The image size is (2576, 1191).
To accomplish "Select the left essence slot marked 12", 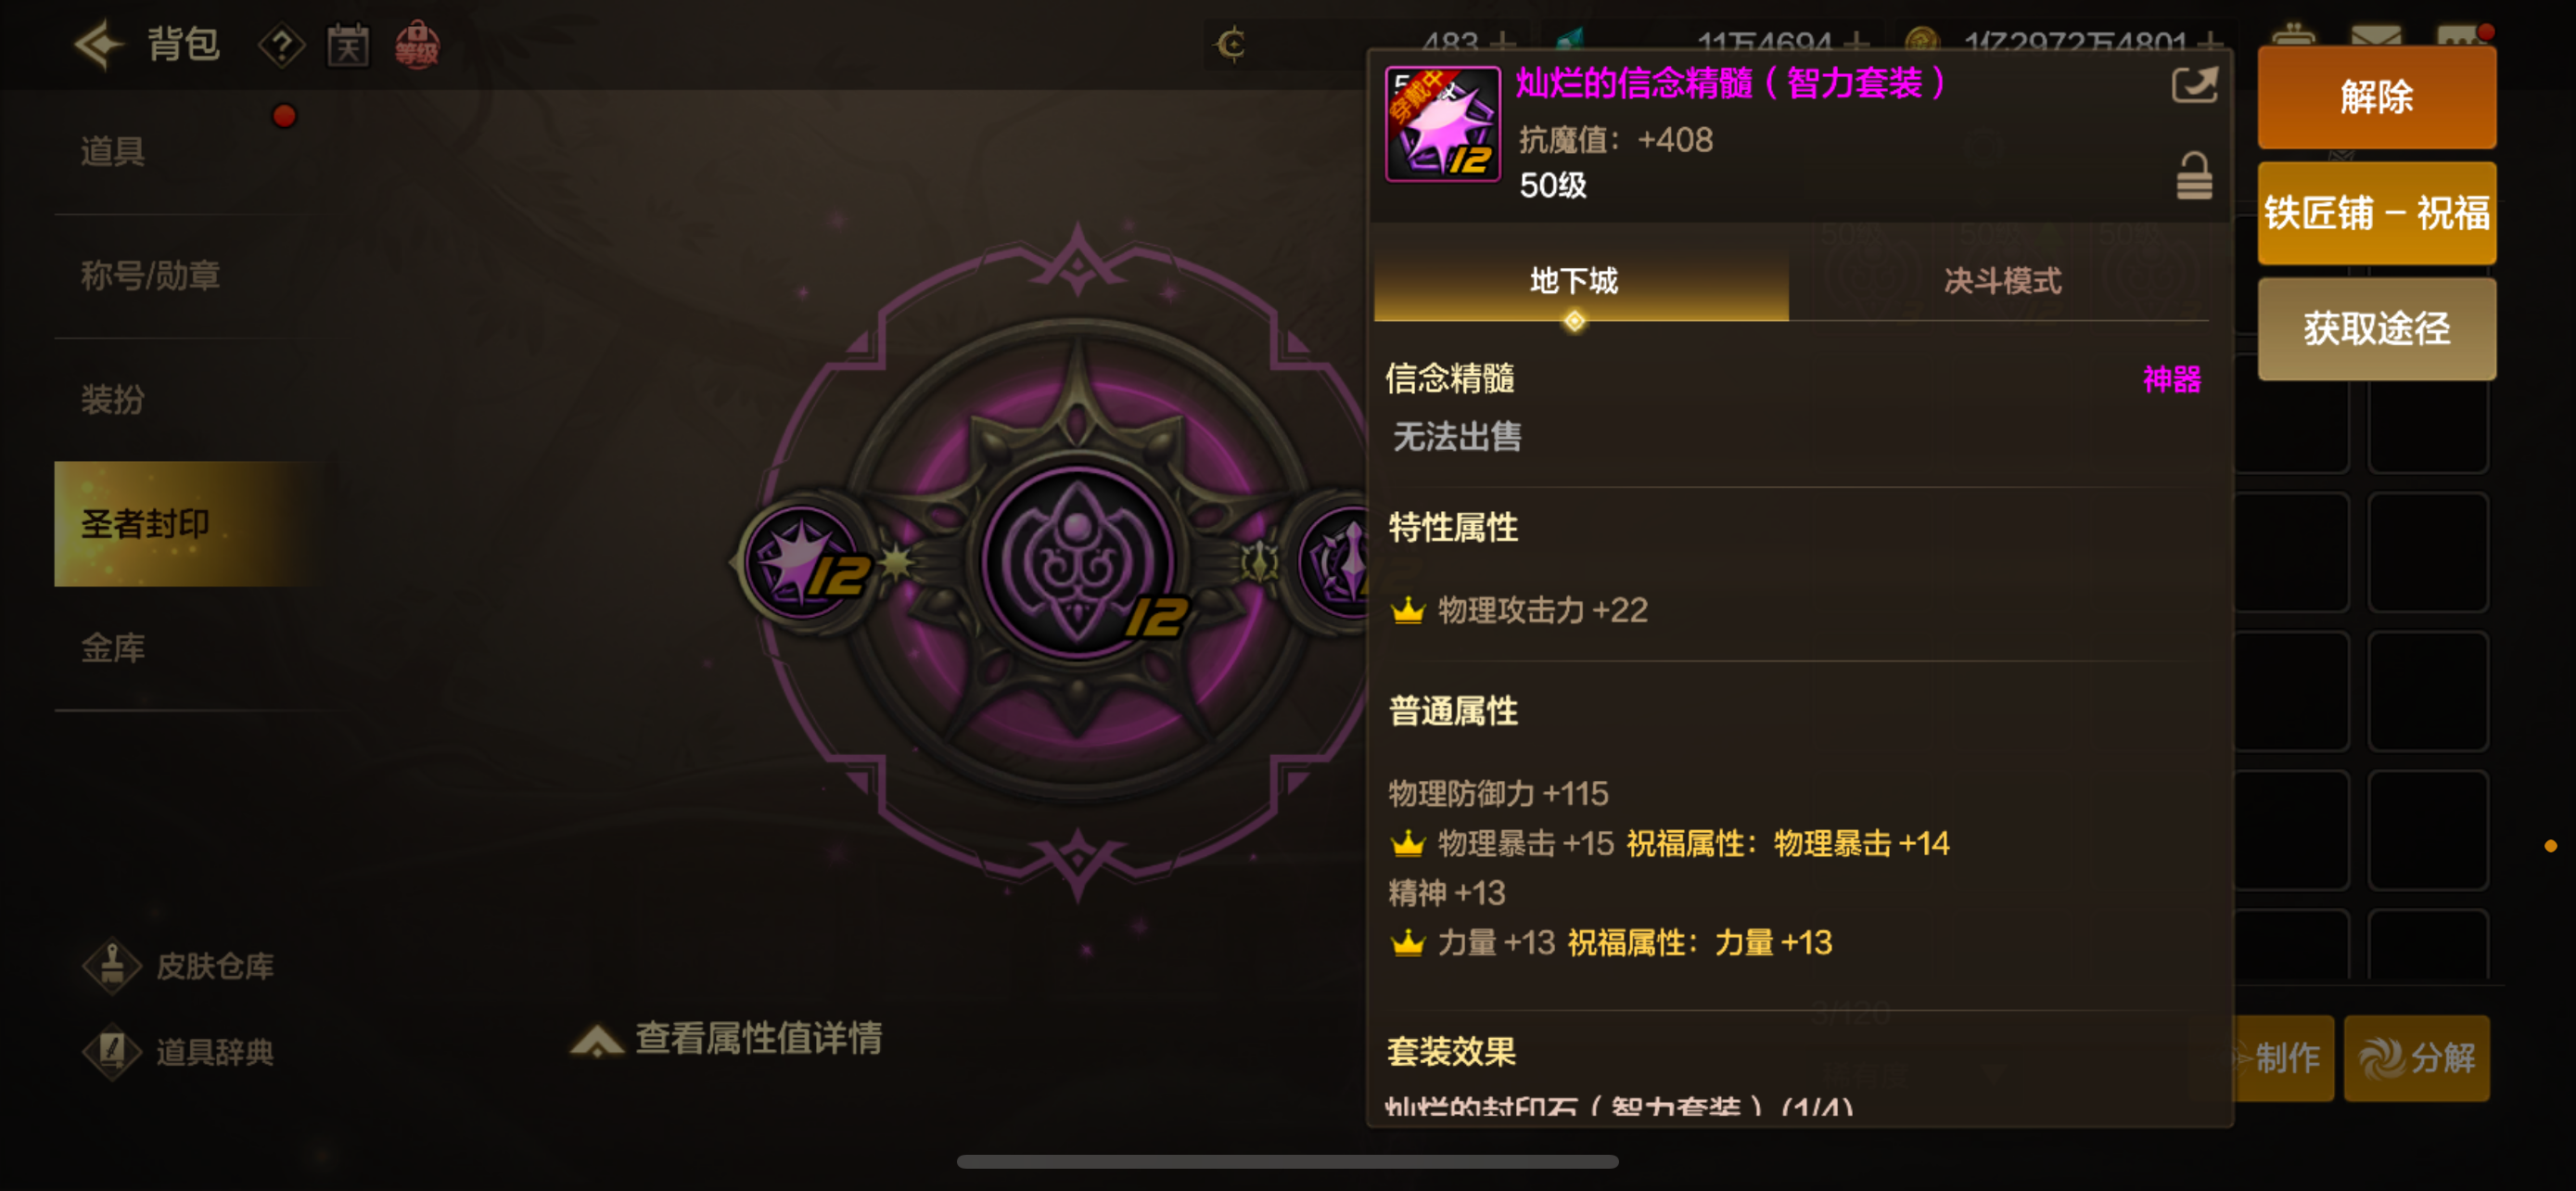I will point(806,563).
